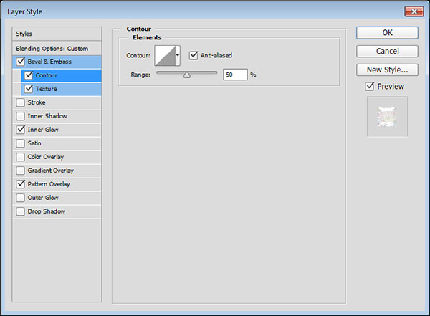This screenshot has width=430, height=316.
Task: Open the Outer Glow settings
Action: (x=57, y=198)
